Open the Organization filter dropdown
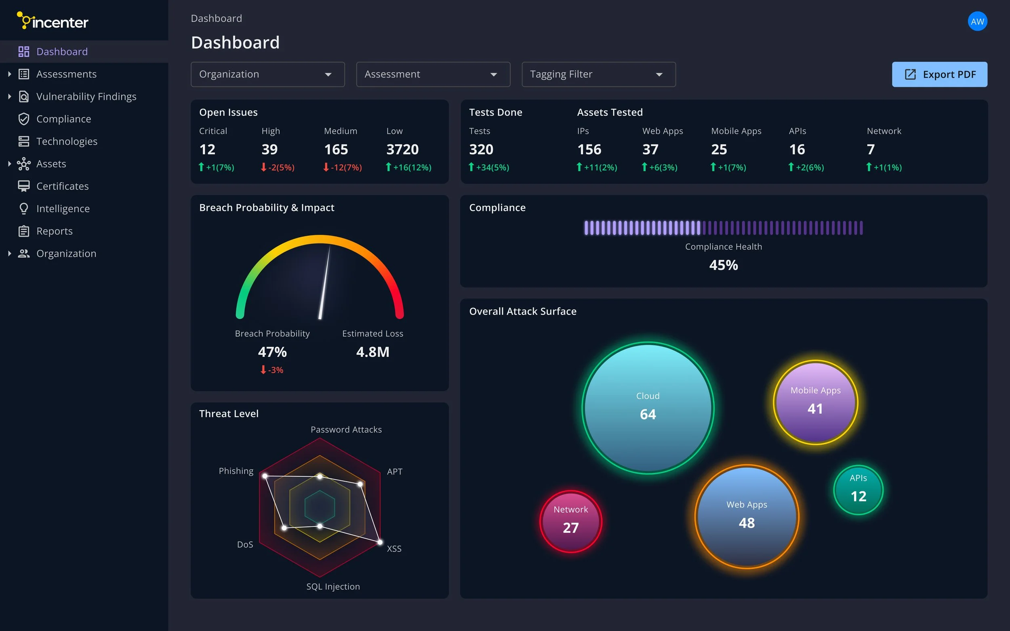Image resolution: width=1010 pixels, height=631 pixels. (267, 74)
